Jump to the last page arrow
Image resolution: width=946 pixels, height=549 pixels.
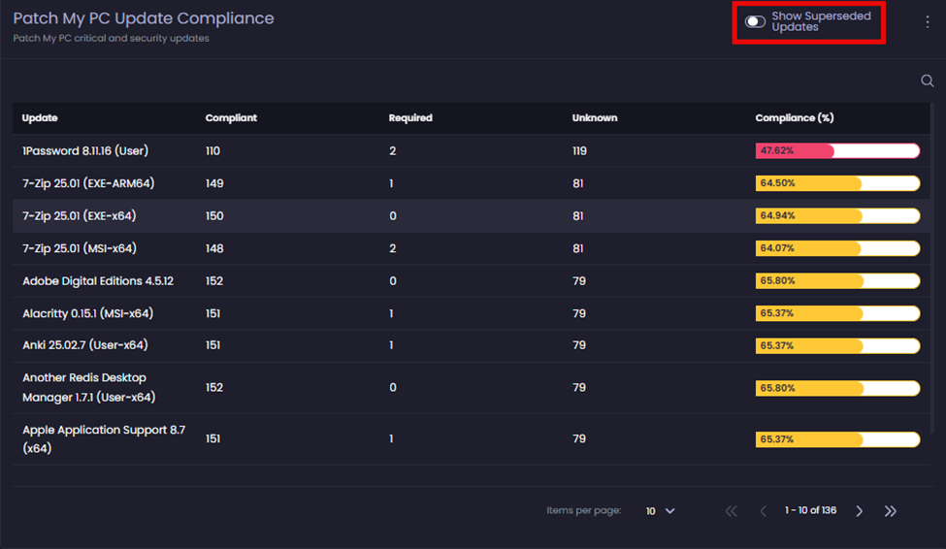tap(891, 511)
